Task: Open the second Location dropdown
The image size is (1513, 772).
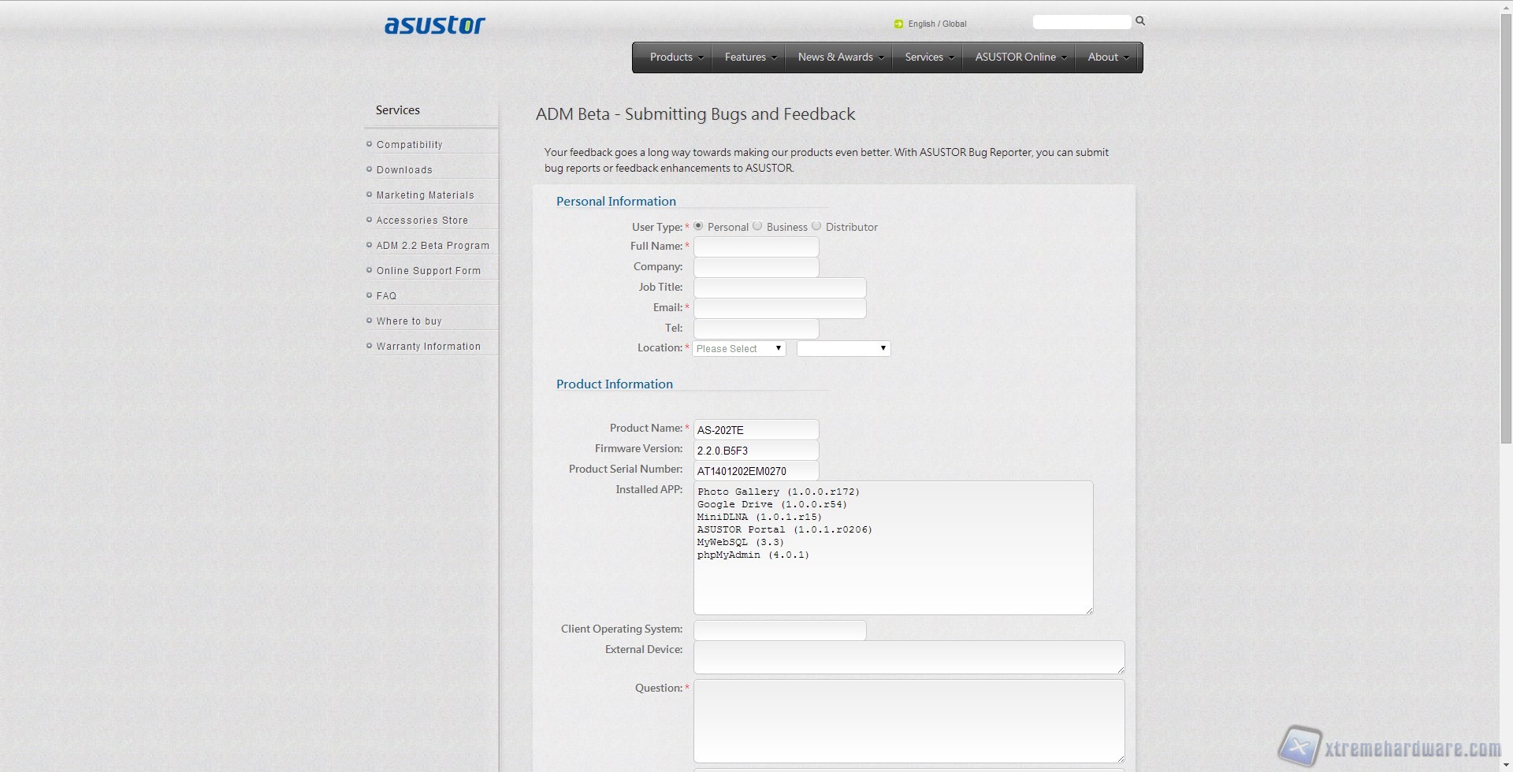Action: 843,348
